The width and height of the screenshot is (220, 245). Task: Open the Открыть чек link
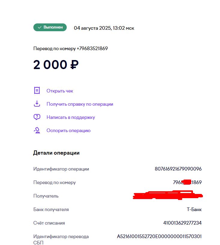[x=60, y=91]
